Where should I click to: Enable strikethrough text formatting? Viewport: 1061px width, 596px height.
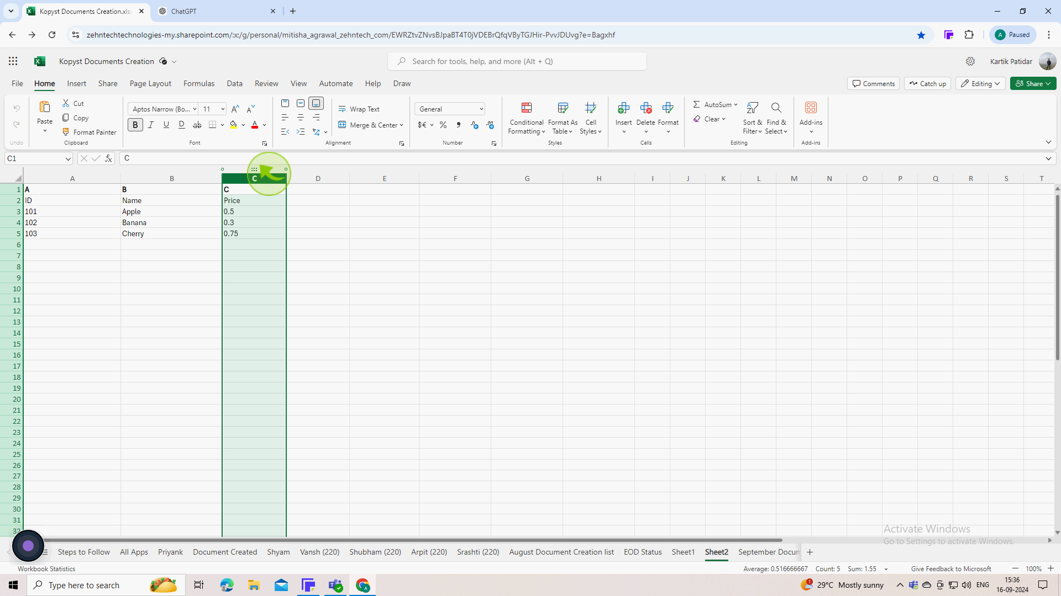click(x=197, y=124)
